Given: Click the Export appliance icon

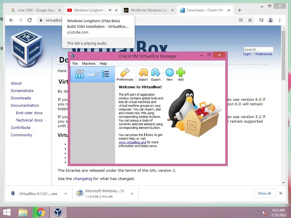Looking at the screenshot, I should 156,75.
